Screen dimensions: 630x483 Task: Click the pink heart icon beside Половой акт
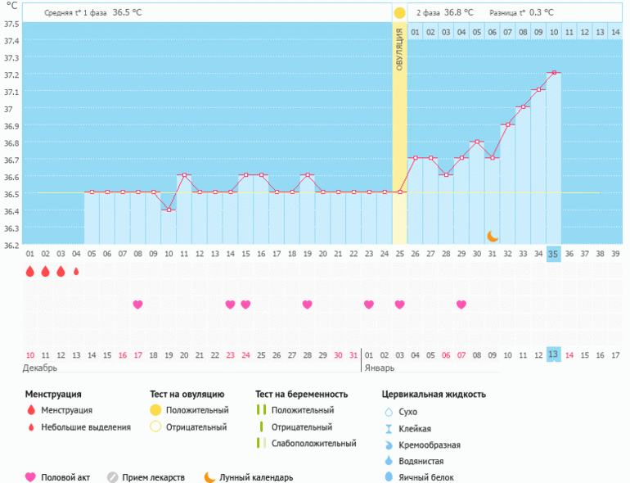tap(31, 477)
